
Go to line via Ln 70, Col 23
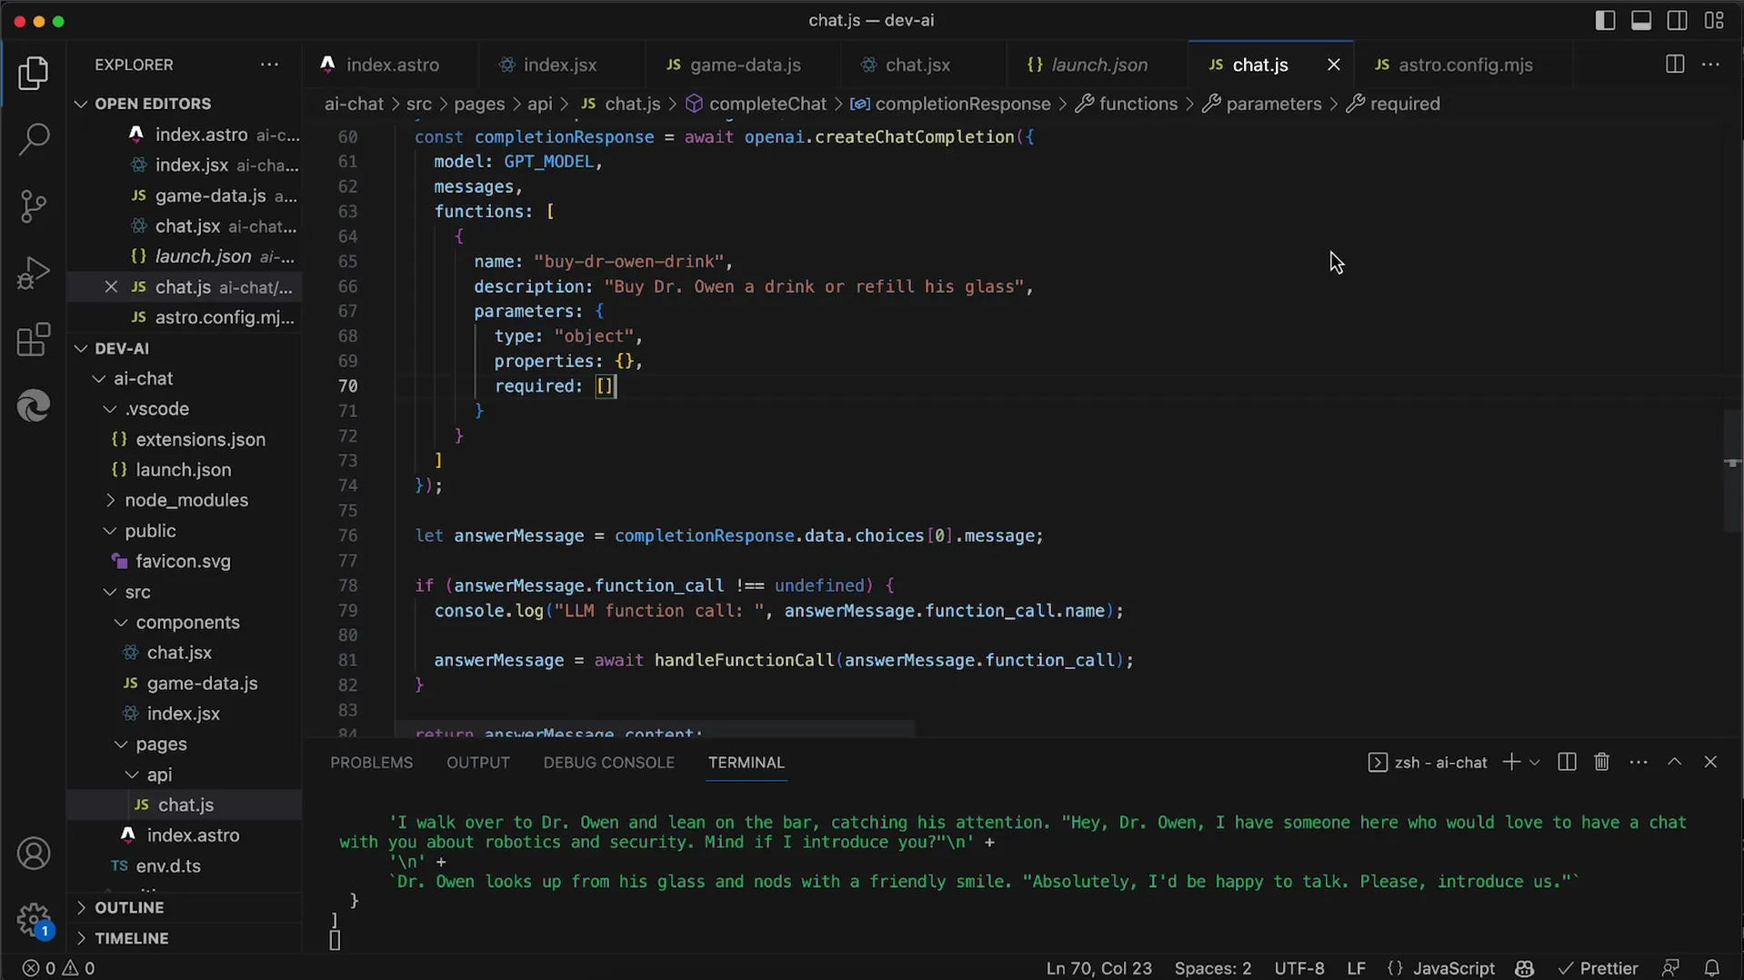(1098, 968)
